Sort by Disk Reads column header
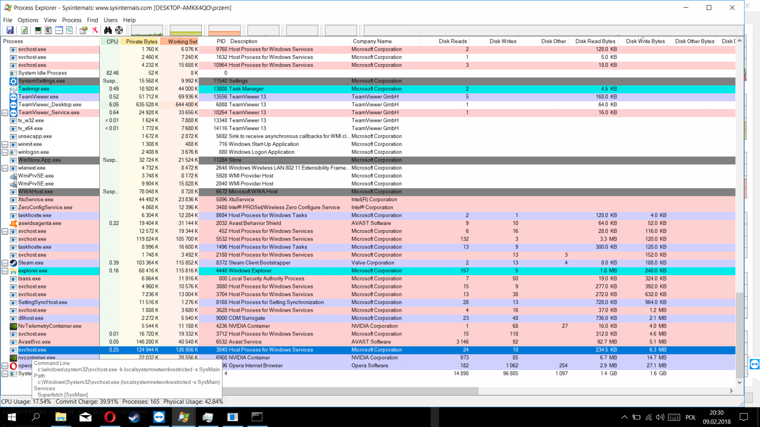Viewport: 760px width, 427px height. (445, 41)
